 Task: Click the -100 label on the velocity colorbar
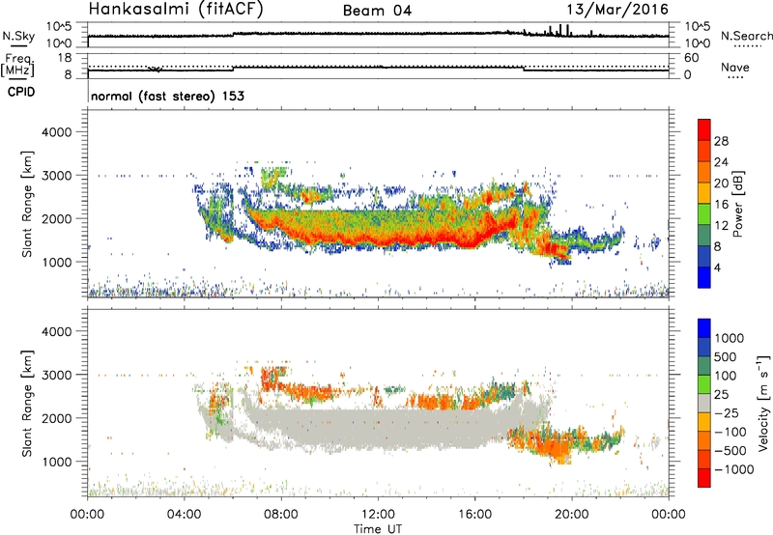730,432
